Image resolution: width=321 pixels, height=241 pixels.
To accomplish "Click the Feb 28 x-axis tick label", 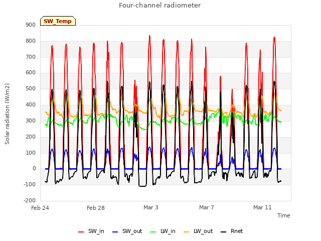I will pyautogui.click(x=96, y=208).
